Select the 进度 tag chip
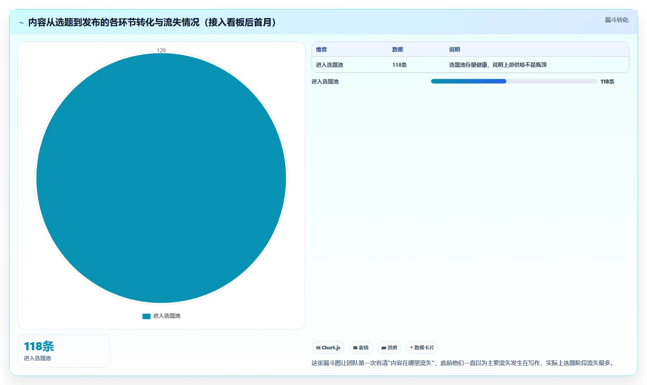Screen dimensions: 647x385 [x=389, y=348]
